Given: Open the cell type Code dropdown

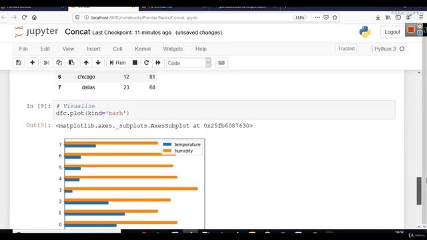Looking at the screenshot, I should point(188,63).
